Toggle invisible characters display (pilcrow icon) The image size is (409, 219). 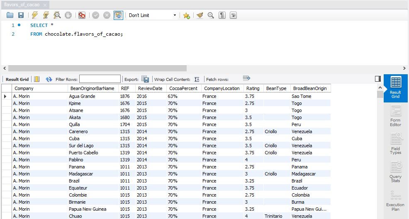coord(222,15)
